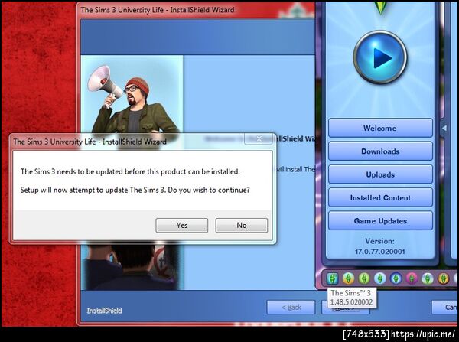Image resolution: width=459 pixels, height=342 pixels.
Task: Select the dark orange expansion pack plumbob icon
Action: click(x=443, y=278)
